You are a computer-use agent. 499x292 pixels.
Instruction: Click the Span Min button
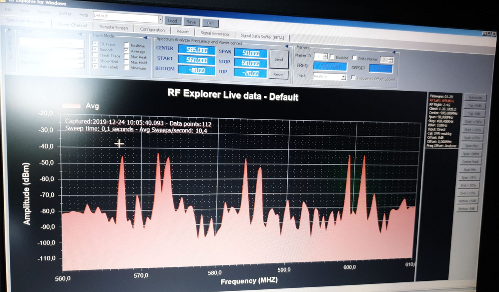[x=469, y=170]
